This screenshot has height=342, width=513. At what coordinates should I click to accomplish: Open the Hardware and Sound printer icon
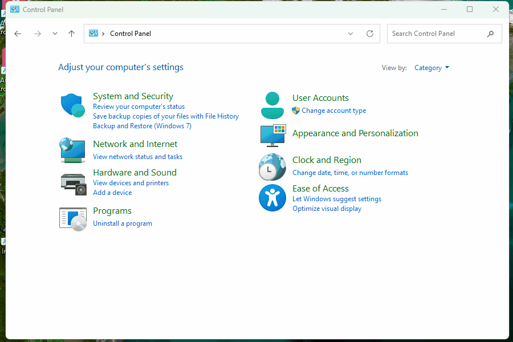point(74,184)
